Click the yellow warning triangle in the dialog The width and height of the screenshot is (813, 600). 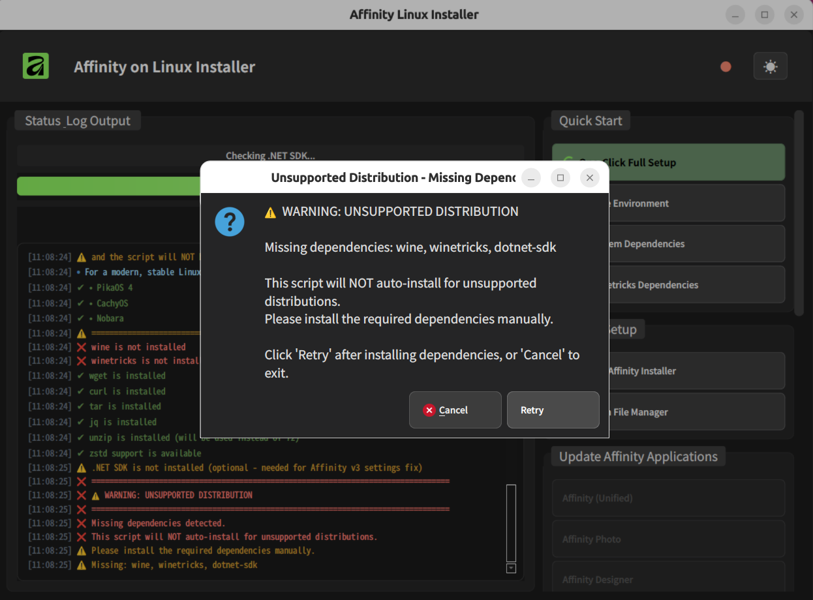[270, 212]
